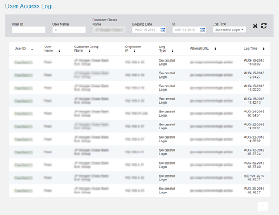Open User ID link in AUG-30-2016 09:37:40 row
The height and width of the screenshot is (215, 279).
tap(23, 165)
